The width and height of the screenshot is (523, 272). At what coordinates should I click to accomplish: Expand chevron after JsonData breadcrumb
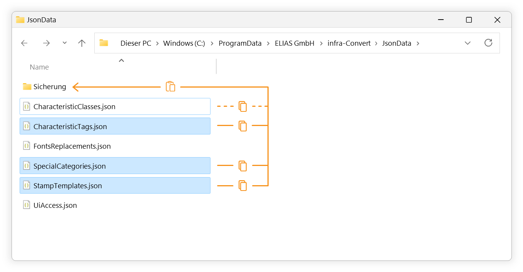pos(418,43)
